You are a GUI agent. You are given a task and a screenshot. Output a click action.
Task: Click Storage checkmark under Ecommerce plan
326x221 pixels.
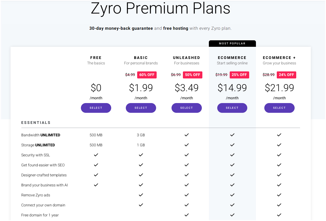[232, 145]
